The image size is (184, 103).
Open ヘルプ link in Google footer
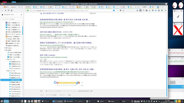(41, 95)
